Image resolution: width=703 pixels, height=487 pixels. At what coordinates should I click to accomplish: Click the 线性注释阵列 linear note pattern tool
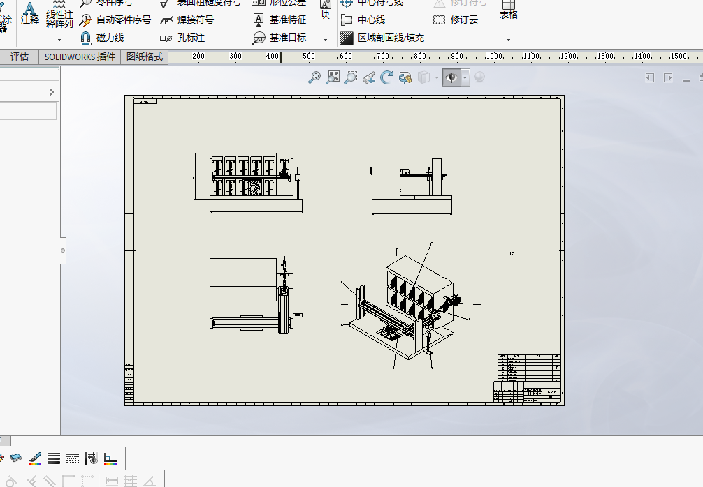[x=59, y=15]
